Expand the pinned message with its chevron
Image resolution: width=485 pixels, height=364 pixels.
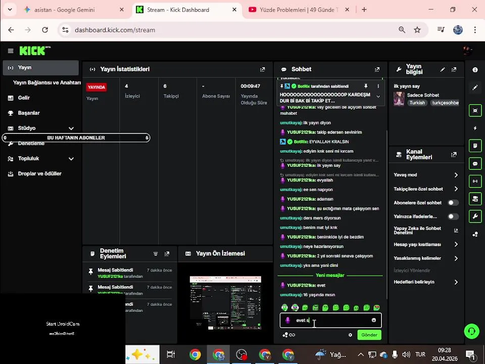pos(378,97)
